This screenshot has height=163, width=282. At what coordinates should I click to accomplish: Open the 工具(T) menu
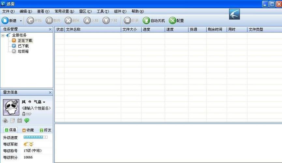[x=103, y=11]
